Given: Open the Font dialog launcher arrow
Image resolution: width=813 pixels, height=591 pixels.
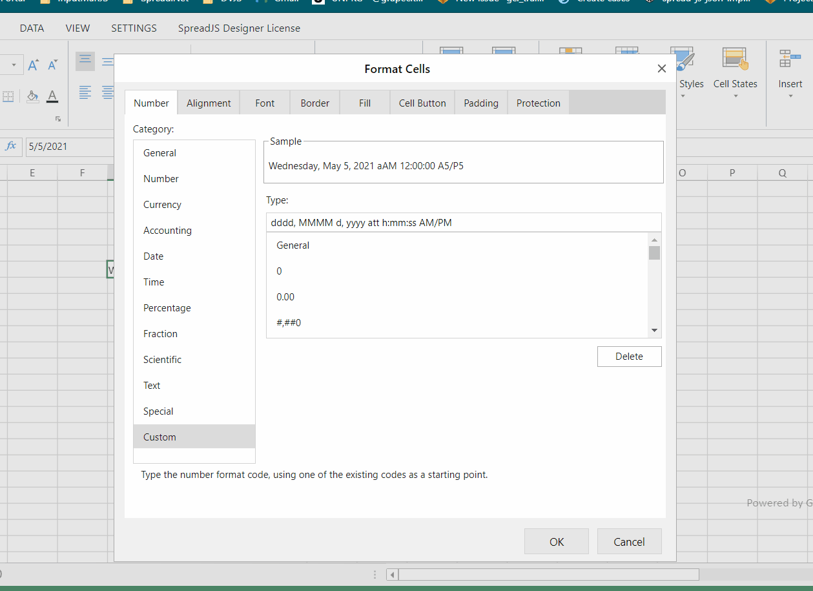Looking at the screenshot, I should click(x=58, y=119).
